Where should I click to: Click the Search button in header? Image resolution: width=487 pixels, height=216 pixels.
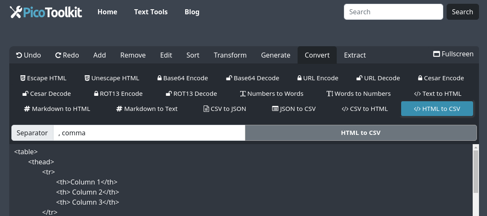(x=462, y=12)
